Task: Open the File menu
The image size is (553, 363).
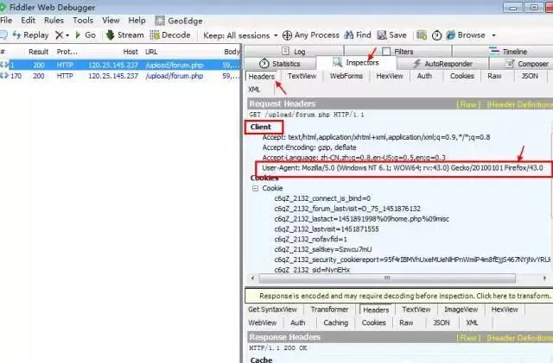Action: click(x=6, y=21)
